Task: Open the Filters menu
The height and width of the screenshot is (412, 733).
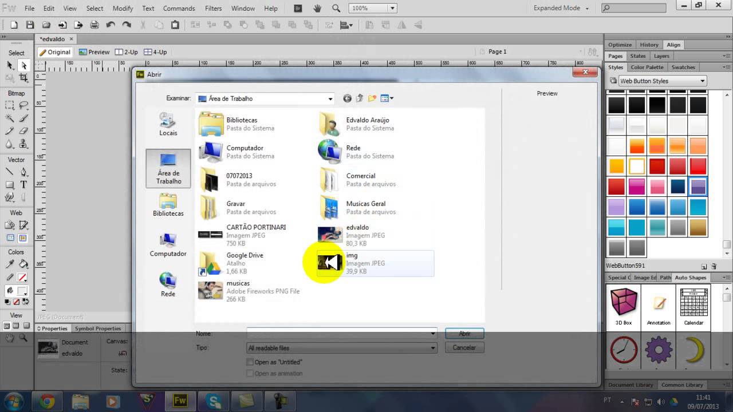Action: click(x=213, y=8)
